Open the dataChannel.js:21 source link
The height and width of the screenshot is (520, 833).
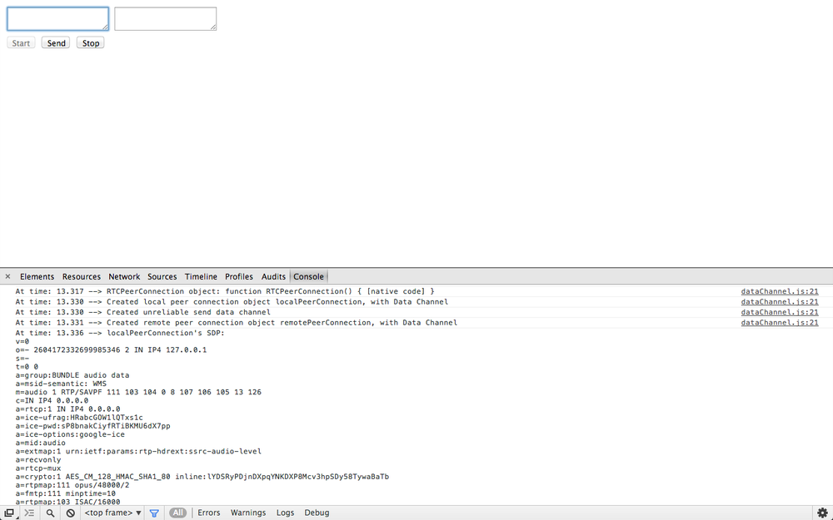click(x=779, y=291)
